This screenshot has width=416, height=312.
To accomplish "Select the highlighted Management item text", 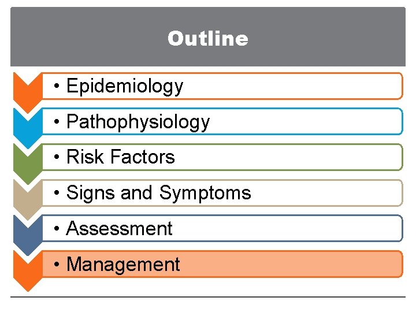I will tap(124, 265).
